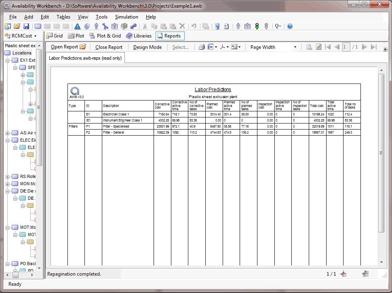Image resolution: width=392 pixels, height=293 pixels.
Task: Click the Close Report button
Action: click(109, 47)
